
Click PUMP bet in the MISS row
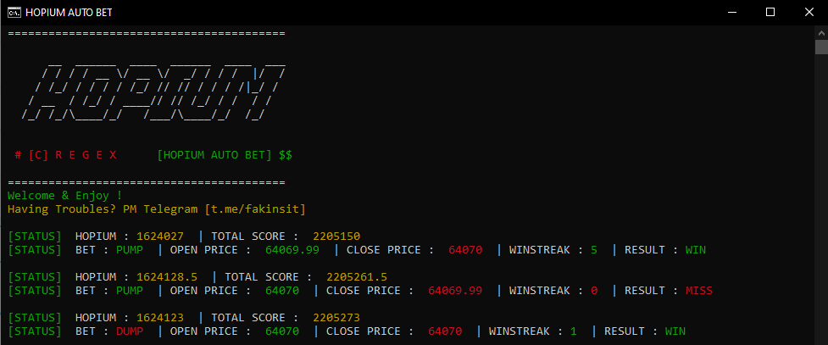click(130, 291)
